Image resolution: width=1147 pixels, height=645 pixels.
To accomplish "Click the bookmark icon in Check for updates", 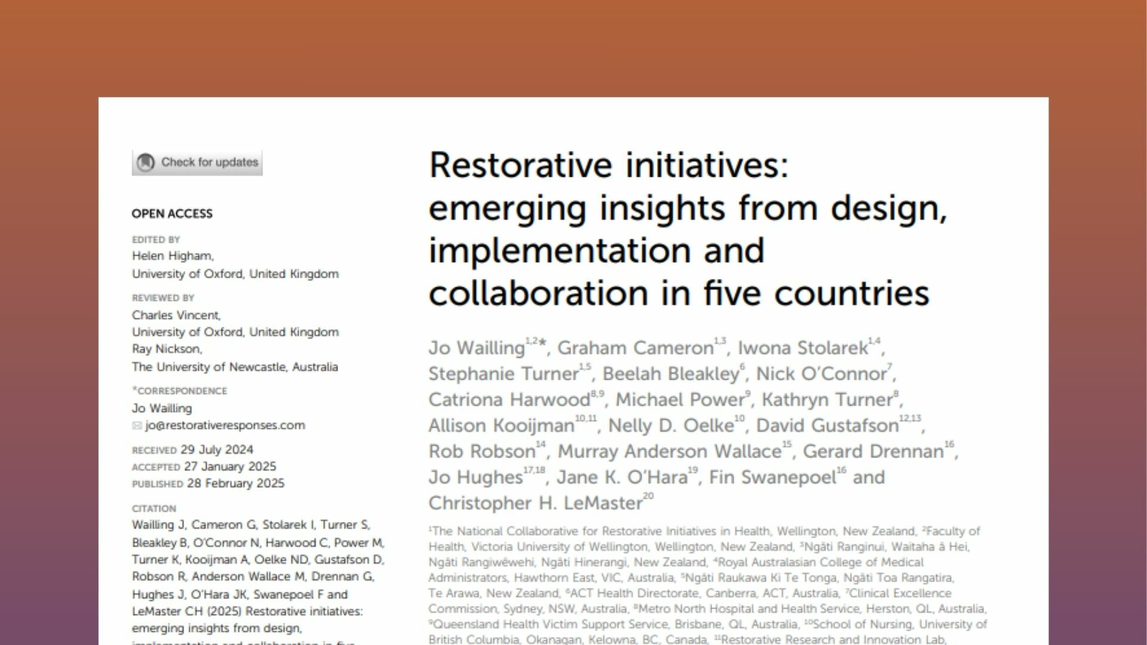I will [x=145, y=162].
